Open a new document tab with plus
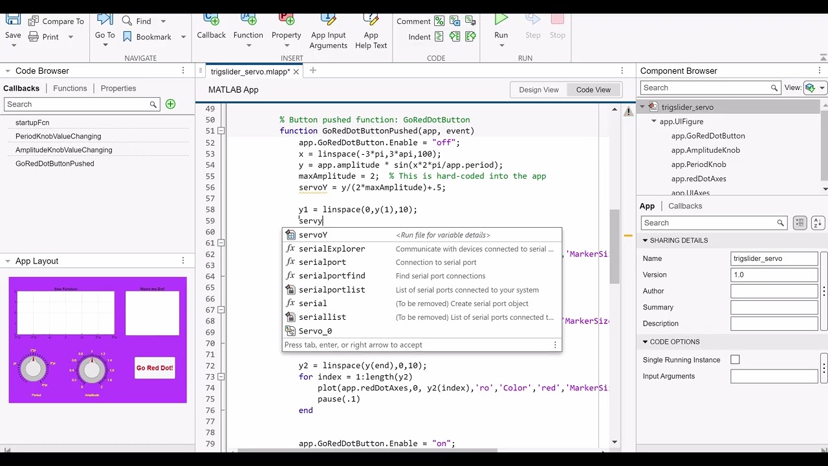Image resolution: width=828 pixels, height=466 pixels. click(x=313, y=71)
